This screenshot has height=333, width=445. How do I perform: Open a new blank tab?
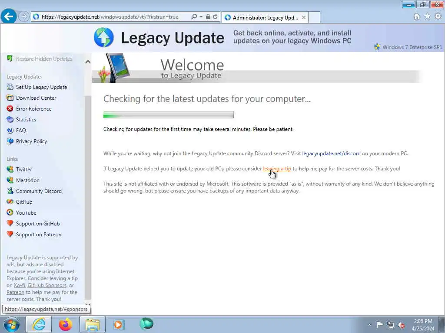point(314,17)
